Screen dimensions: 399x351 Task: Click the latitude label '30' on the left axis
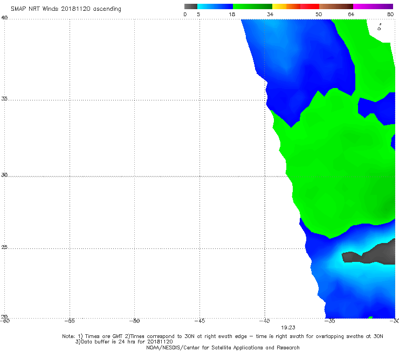[4, 175]
